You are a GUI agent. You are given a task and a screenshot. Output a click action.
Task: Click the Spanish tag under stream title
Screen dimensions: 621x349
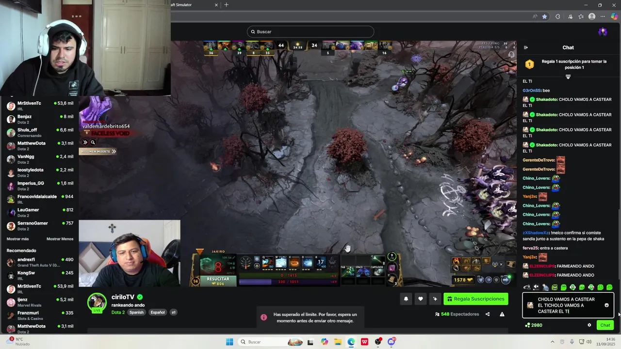tap(136, 312)
